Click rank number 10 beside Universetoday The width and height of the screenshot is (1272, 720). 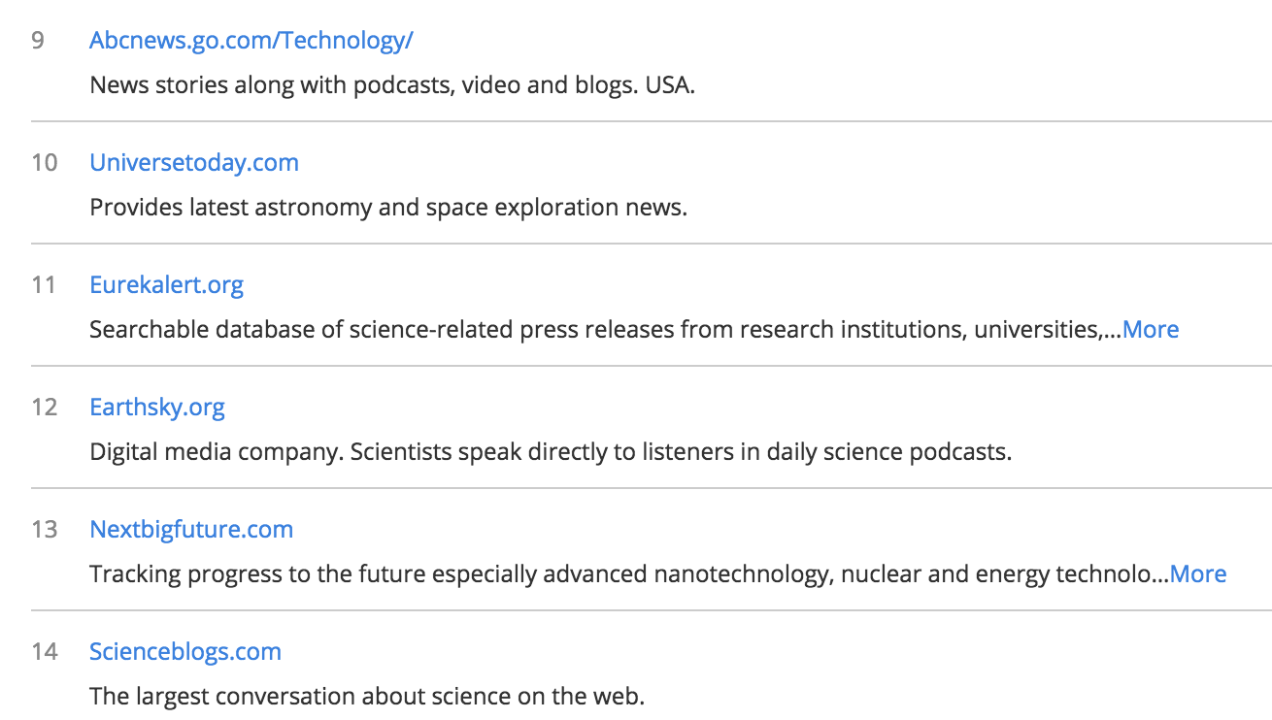pos(44,163)
